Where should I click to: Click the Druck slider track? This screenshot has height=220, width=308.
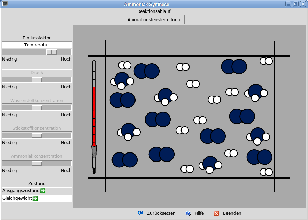click(17, 80)
